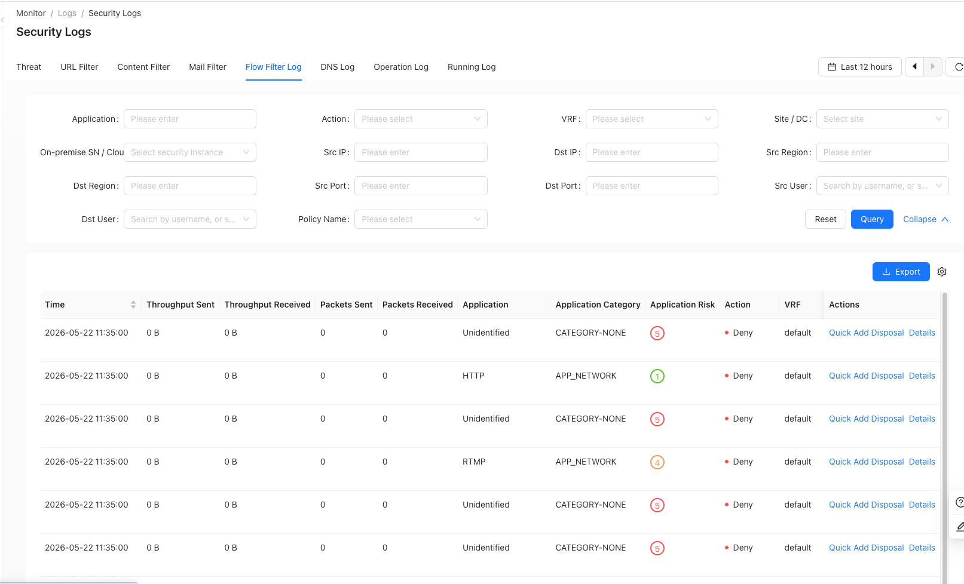Click the APP_NETWORK cell in the RTMP row
Image resolution: width=964 pixels, height=584 pixels.
pos(586,462)
